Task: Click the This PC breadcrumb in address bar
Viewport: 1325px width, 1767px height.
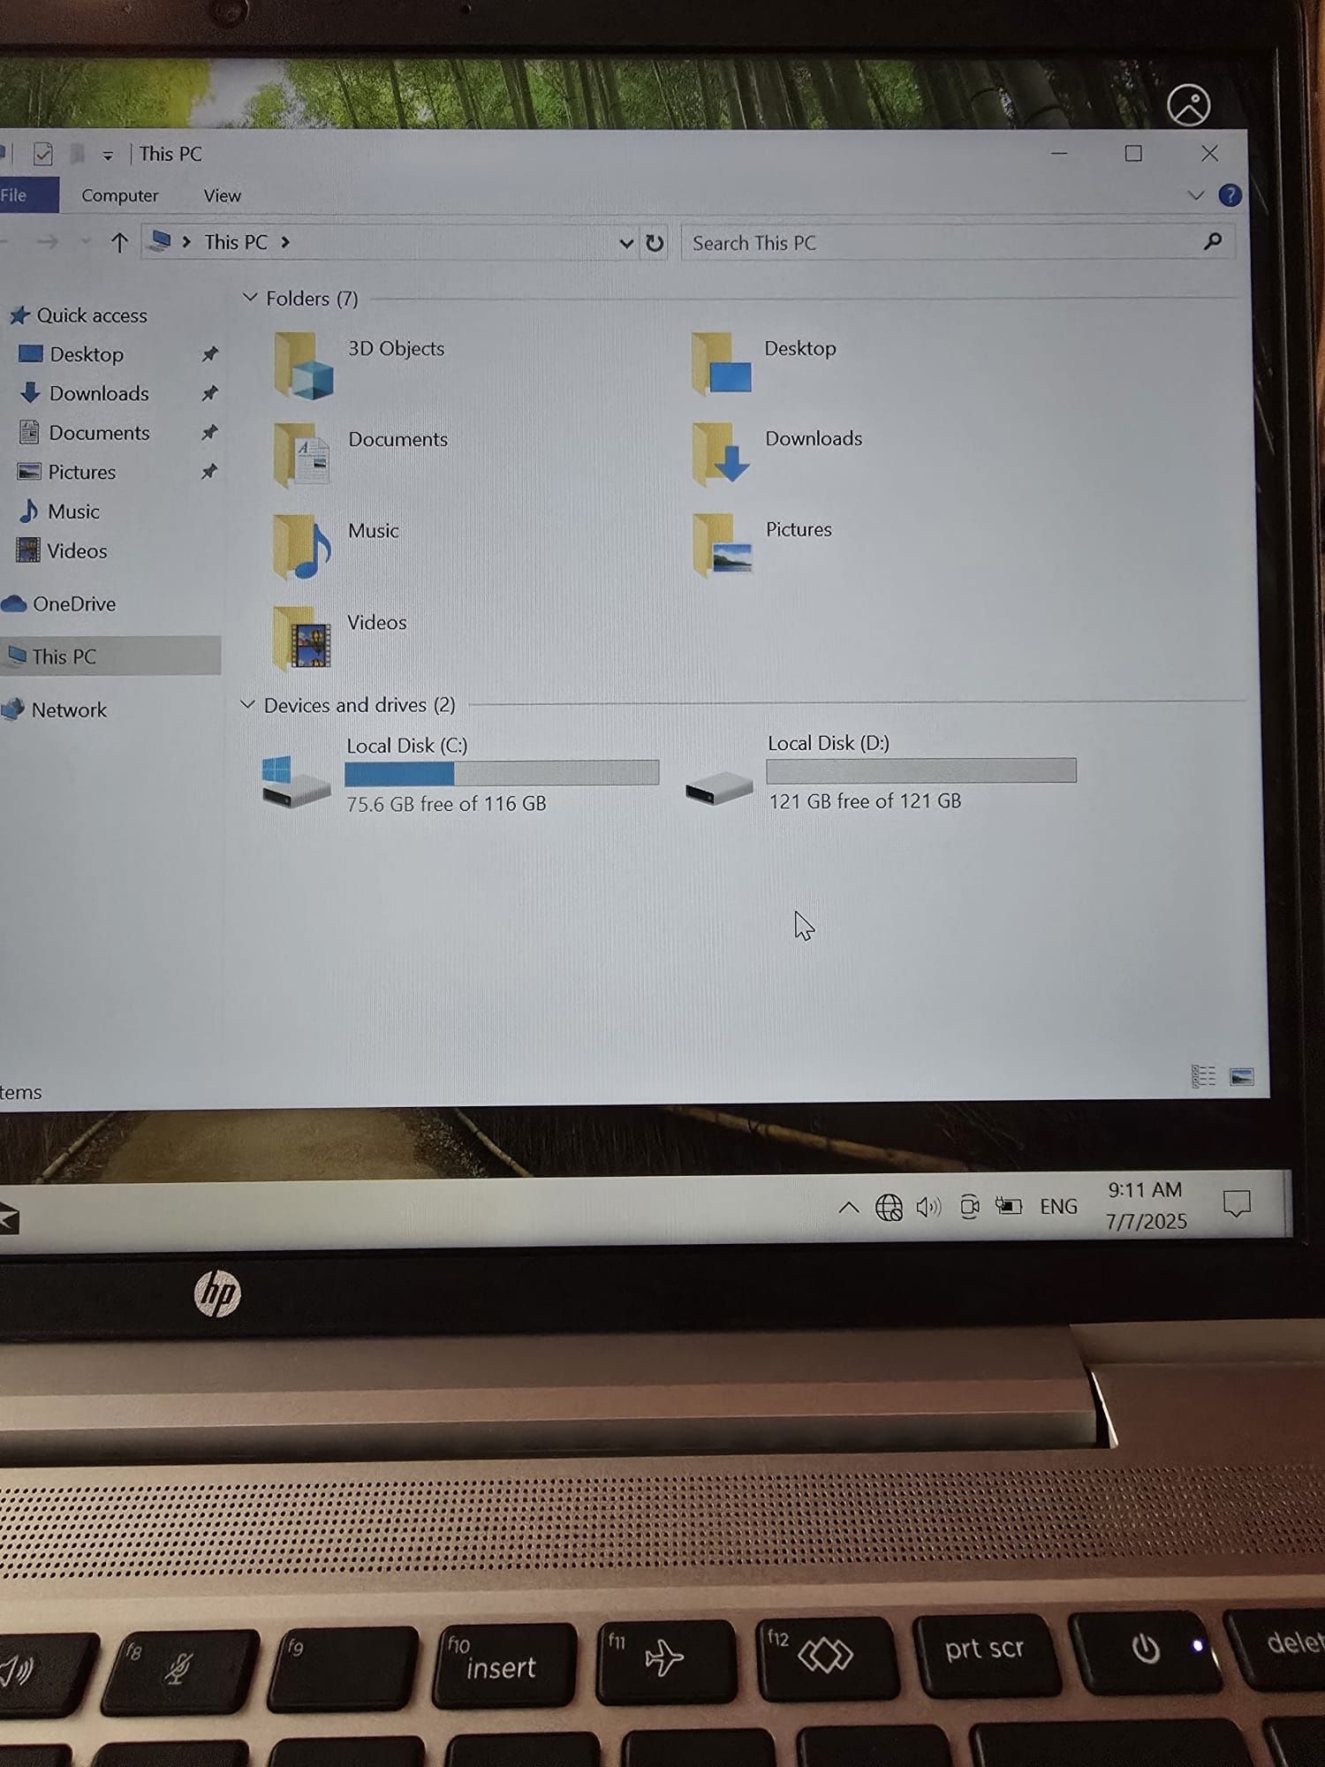Action: (236, 242)
